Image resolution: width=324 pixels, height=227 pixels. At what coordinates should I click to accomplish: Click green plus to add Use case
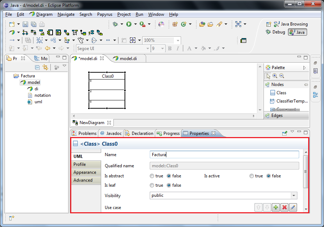click(276, 208)
